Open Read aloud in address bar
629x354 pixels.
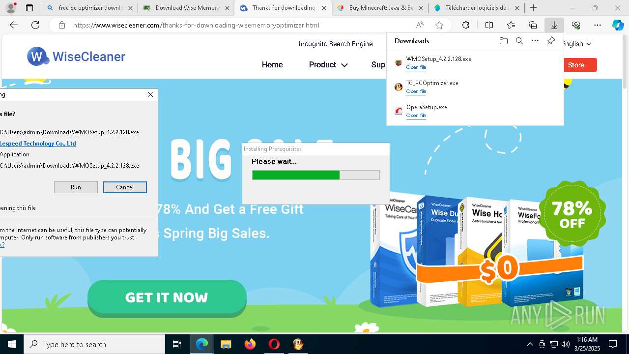tap(420, 25)
